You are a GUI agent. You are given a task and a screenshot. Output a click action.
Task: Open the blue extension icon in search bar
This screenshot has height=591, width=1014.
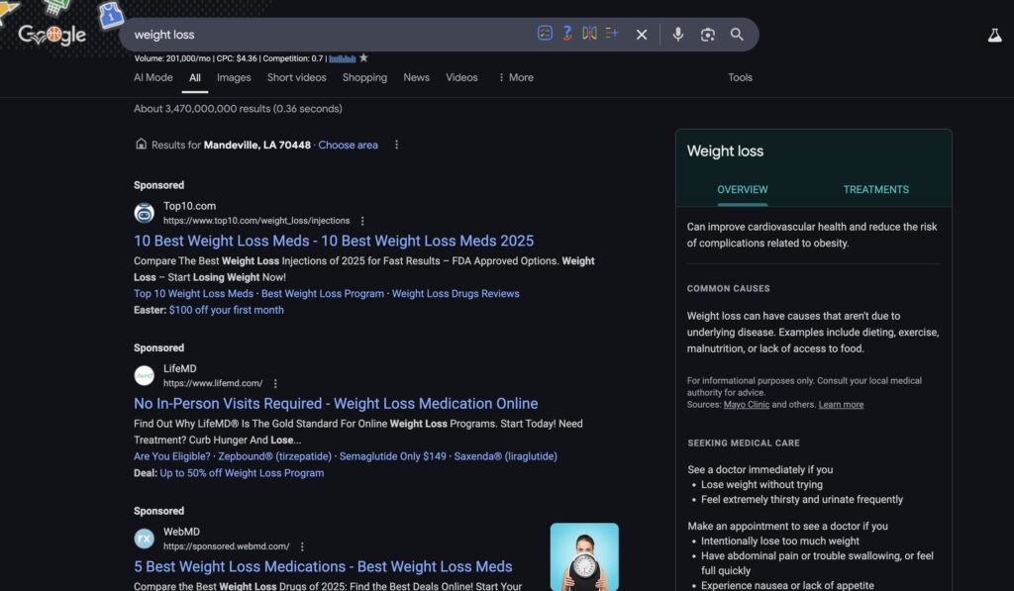click(545, 33)
